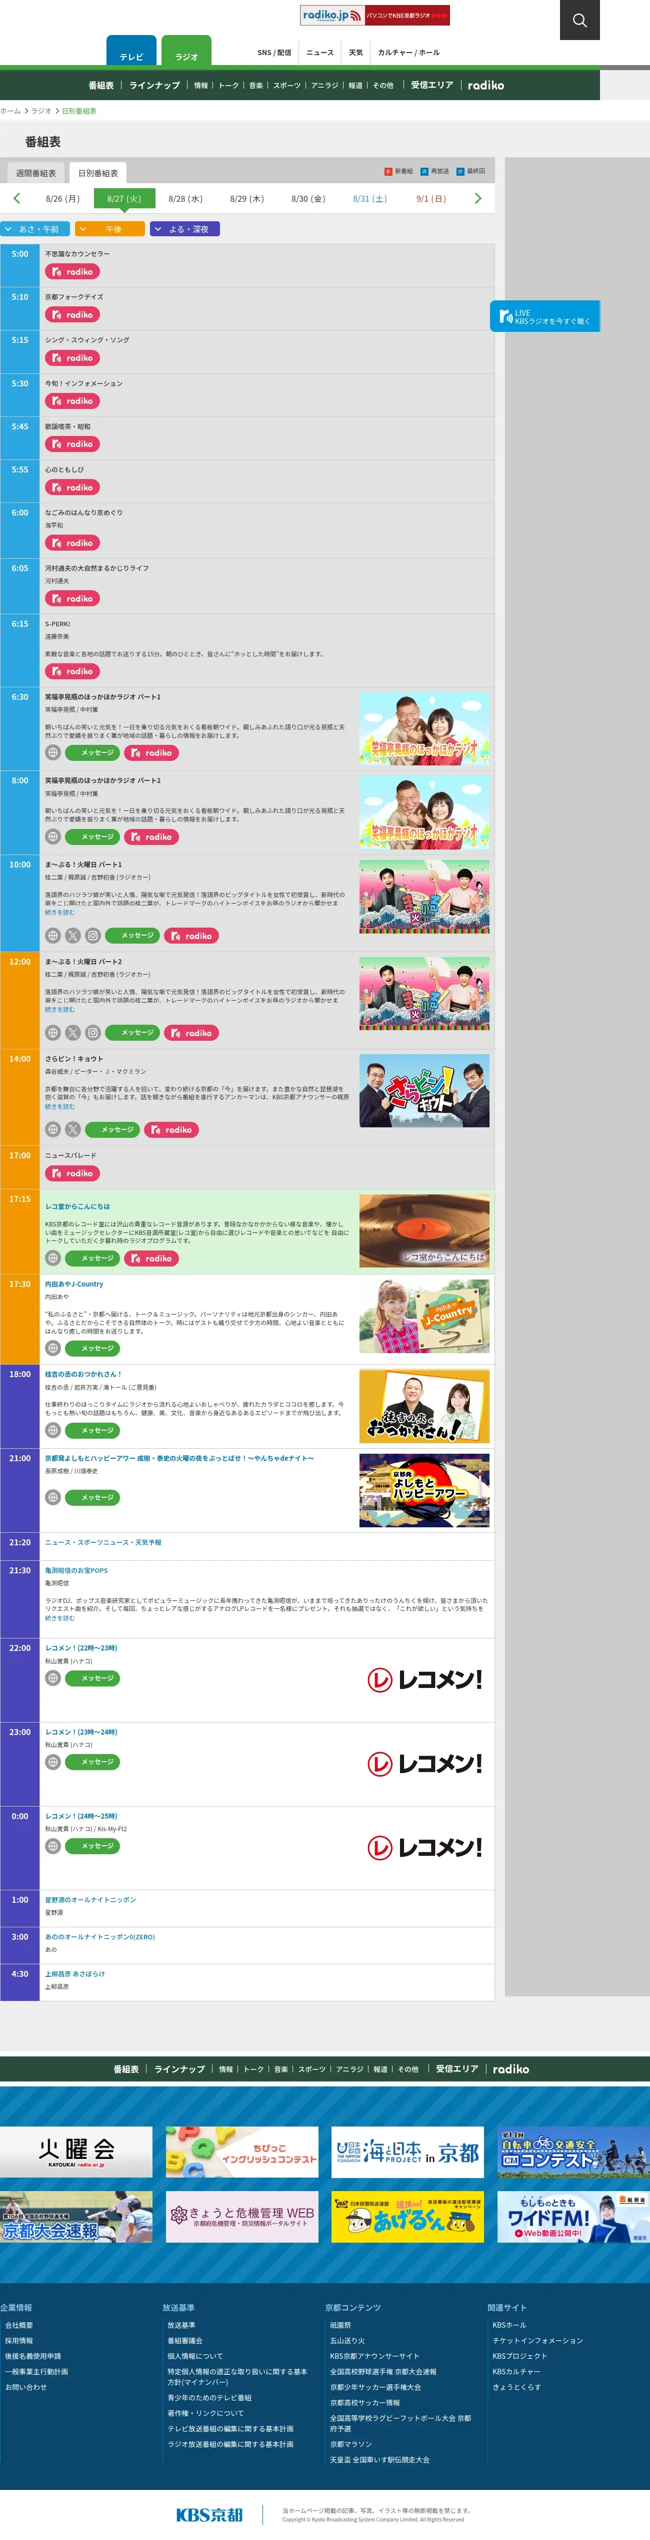Open globe icon for 京都発よしもとハッピーアワー
Screen dimensions: 650x2540
[53, 1497]
